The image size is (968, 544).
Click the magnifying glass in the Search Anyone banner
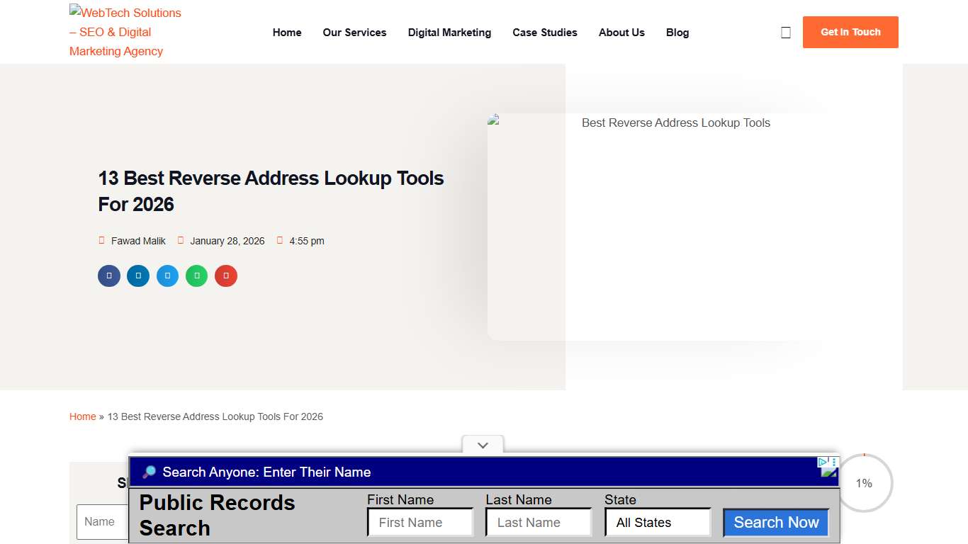coord(150,471)
